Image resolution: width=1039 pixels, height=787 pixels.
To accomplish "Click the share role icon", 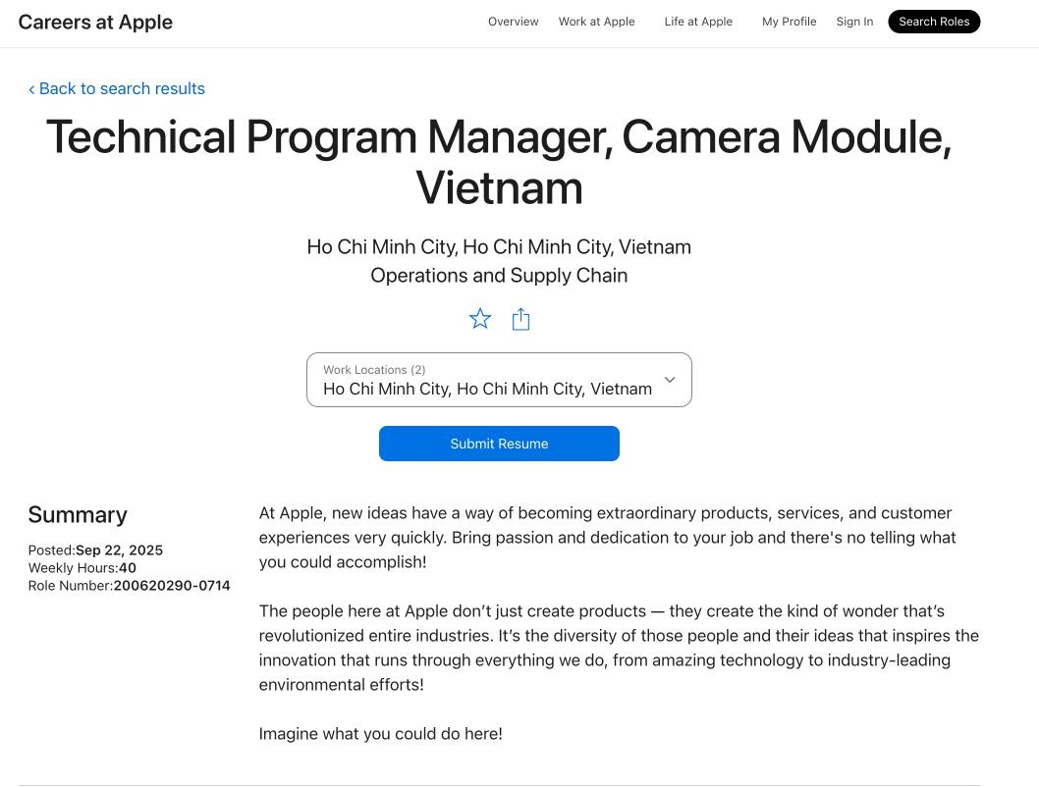I will (521, 319).
